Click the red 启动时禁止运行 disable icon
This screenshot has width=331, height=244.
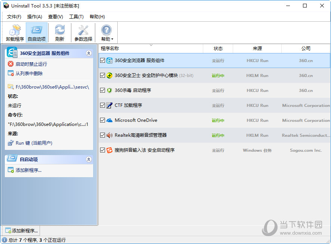[10, 64]
